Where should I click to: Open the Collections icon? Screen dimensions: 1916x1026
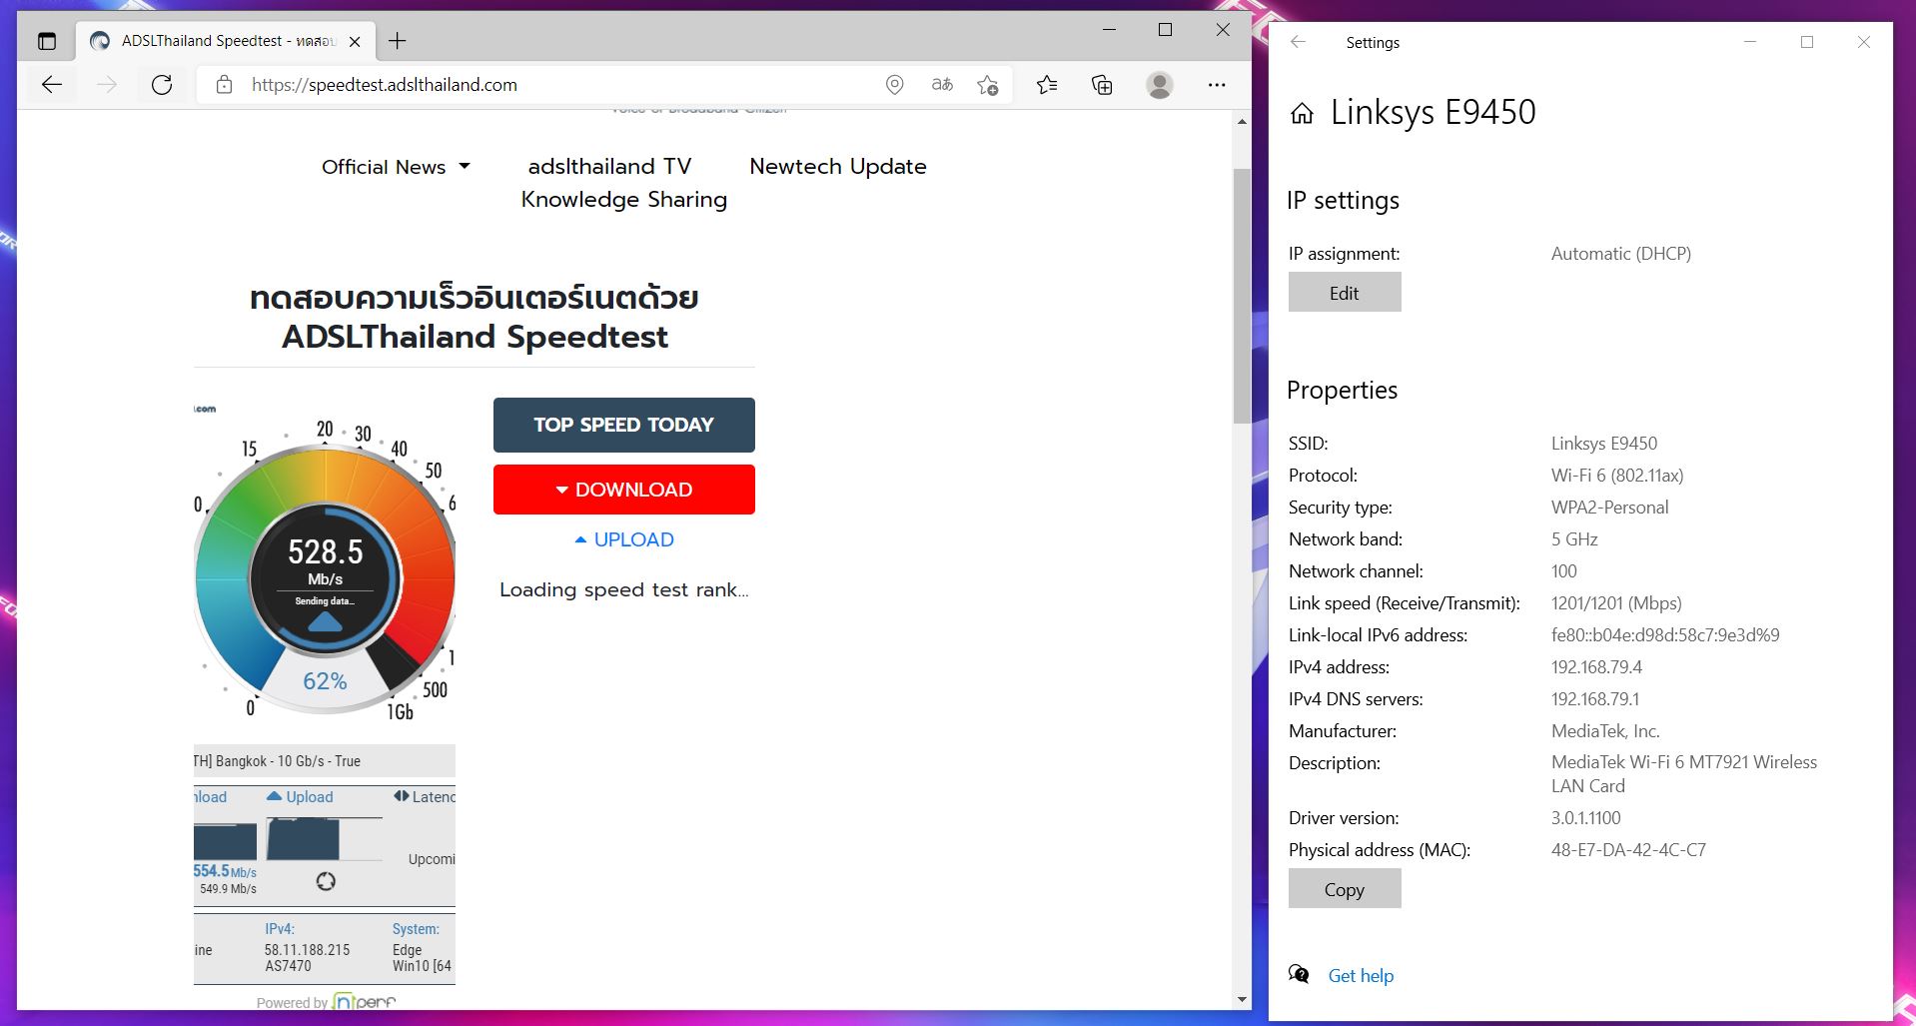pos(1102,85)
